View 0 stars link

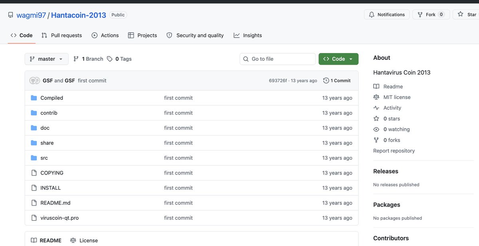pyautogui.click(x=392, y=119)
